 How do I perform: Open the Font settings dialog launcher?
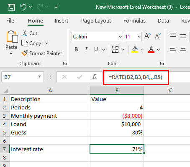click(162, 63)
